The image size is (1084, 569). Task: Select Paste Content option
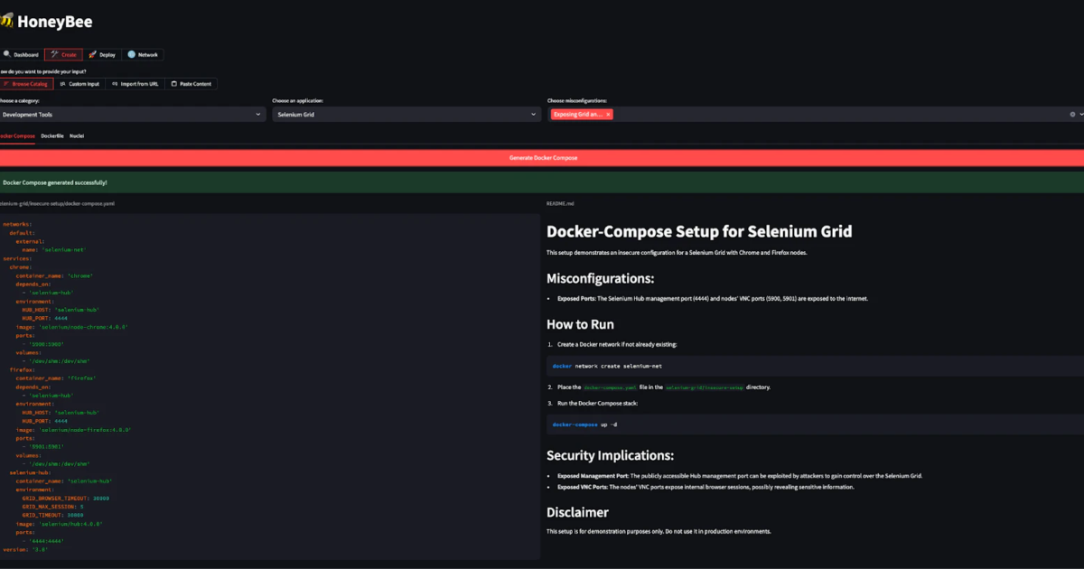(192, 84)
